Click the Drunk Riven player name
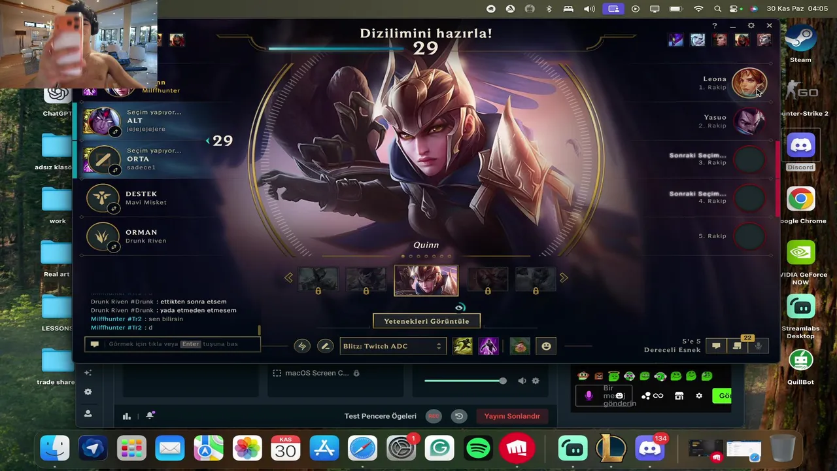The image size is (837, 471). pyautogui.click(x=146, y=241)
